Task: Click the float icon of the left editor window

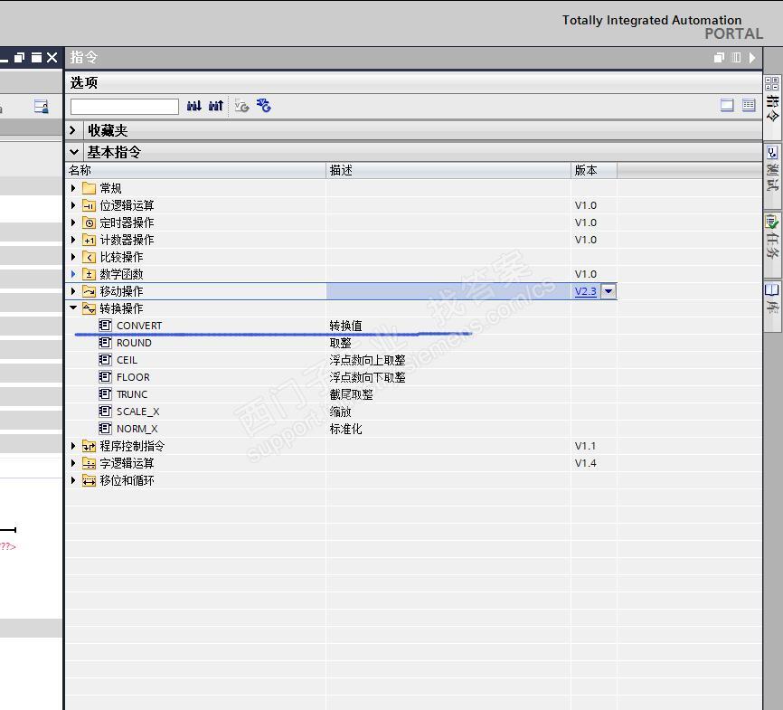Action: [x=20, y=58]
